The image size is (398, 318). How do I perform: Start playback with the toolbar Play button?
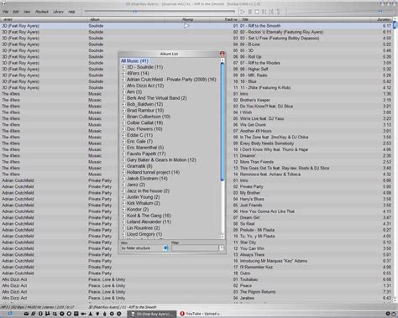pyautogui.click(x=243, y=12)
